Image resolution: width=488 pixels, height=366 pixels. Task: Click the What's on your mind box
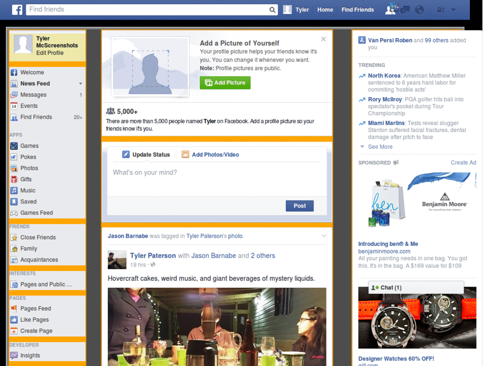point(217,178)
